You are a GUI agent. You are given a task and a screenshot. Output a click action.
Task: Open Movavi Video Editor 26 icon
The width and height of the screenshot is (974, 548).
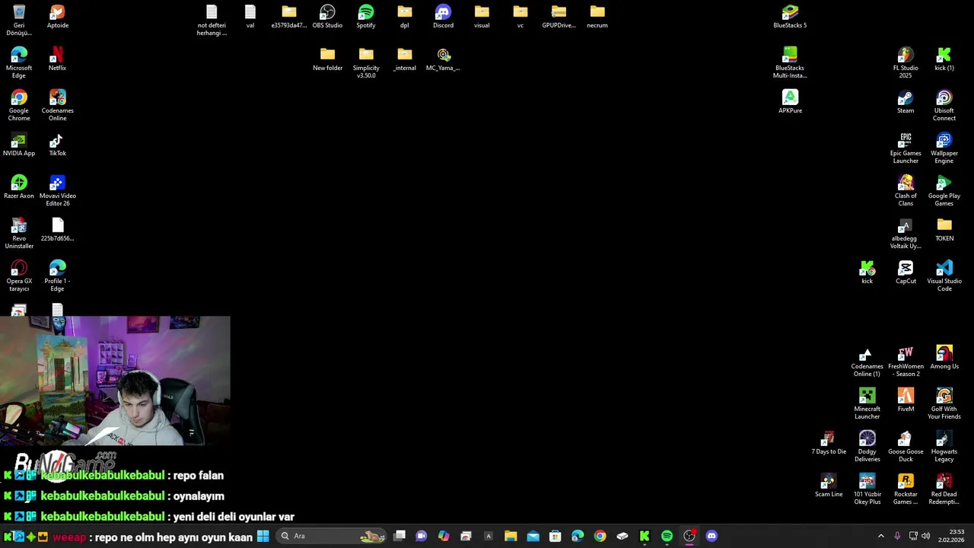(x=58, y=191)
